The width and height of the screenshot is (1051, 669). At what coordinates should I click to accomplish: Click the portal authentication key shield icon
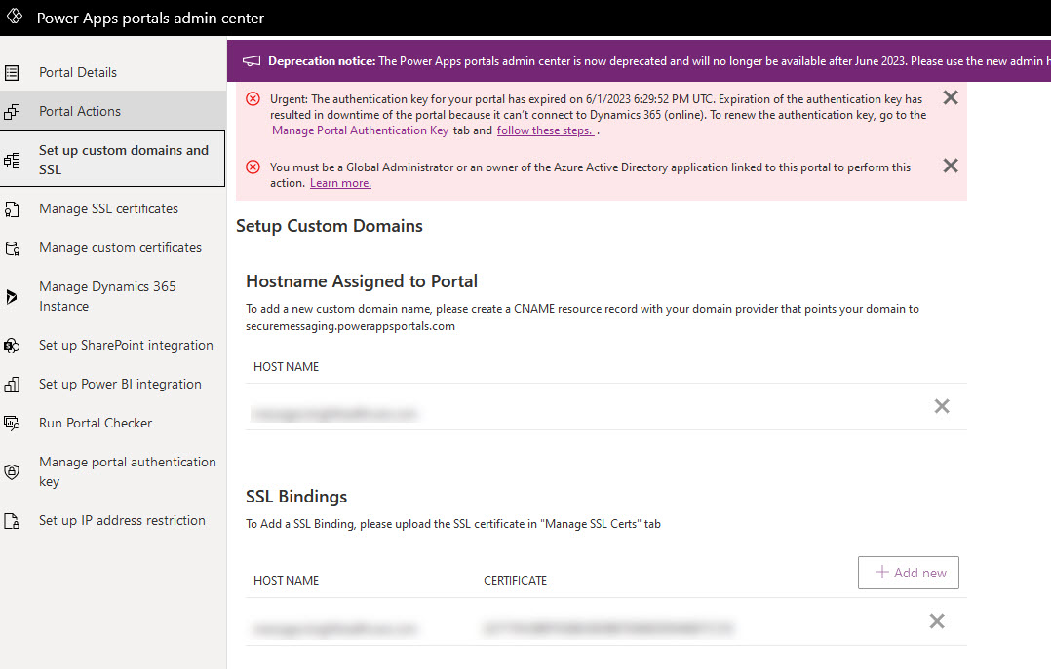(12, 472)
